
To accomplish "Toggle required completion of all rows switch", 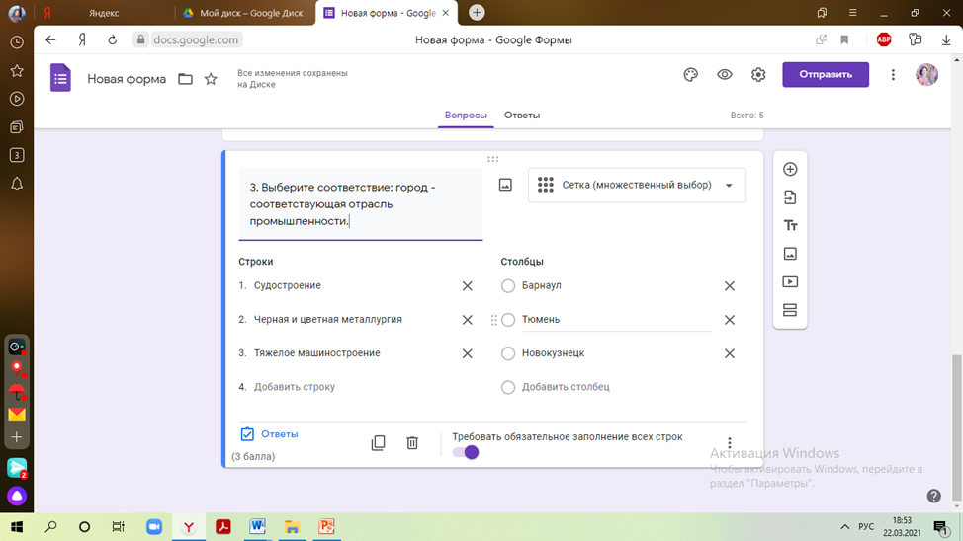I will (x=466, y=453).
